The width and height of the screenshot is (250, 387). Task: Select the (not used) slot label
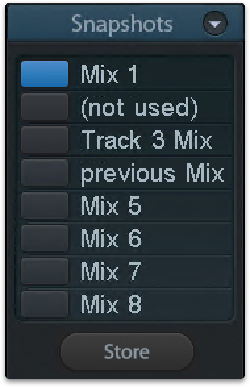point(139,109)
